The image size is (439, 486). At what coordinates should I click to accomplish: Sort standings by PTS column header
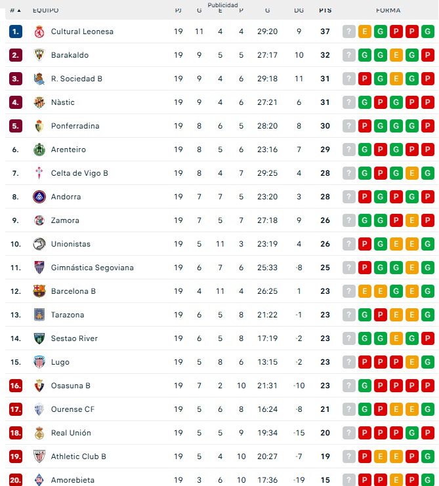point(325,10)
